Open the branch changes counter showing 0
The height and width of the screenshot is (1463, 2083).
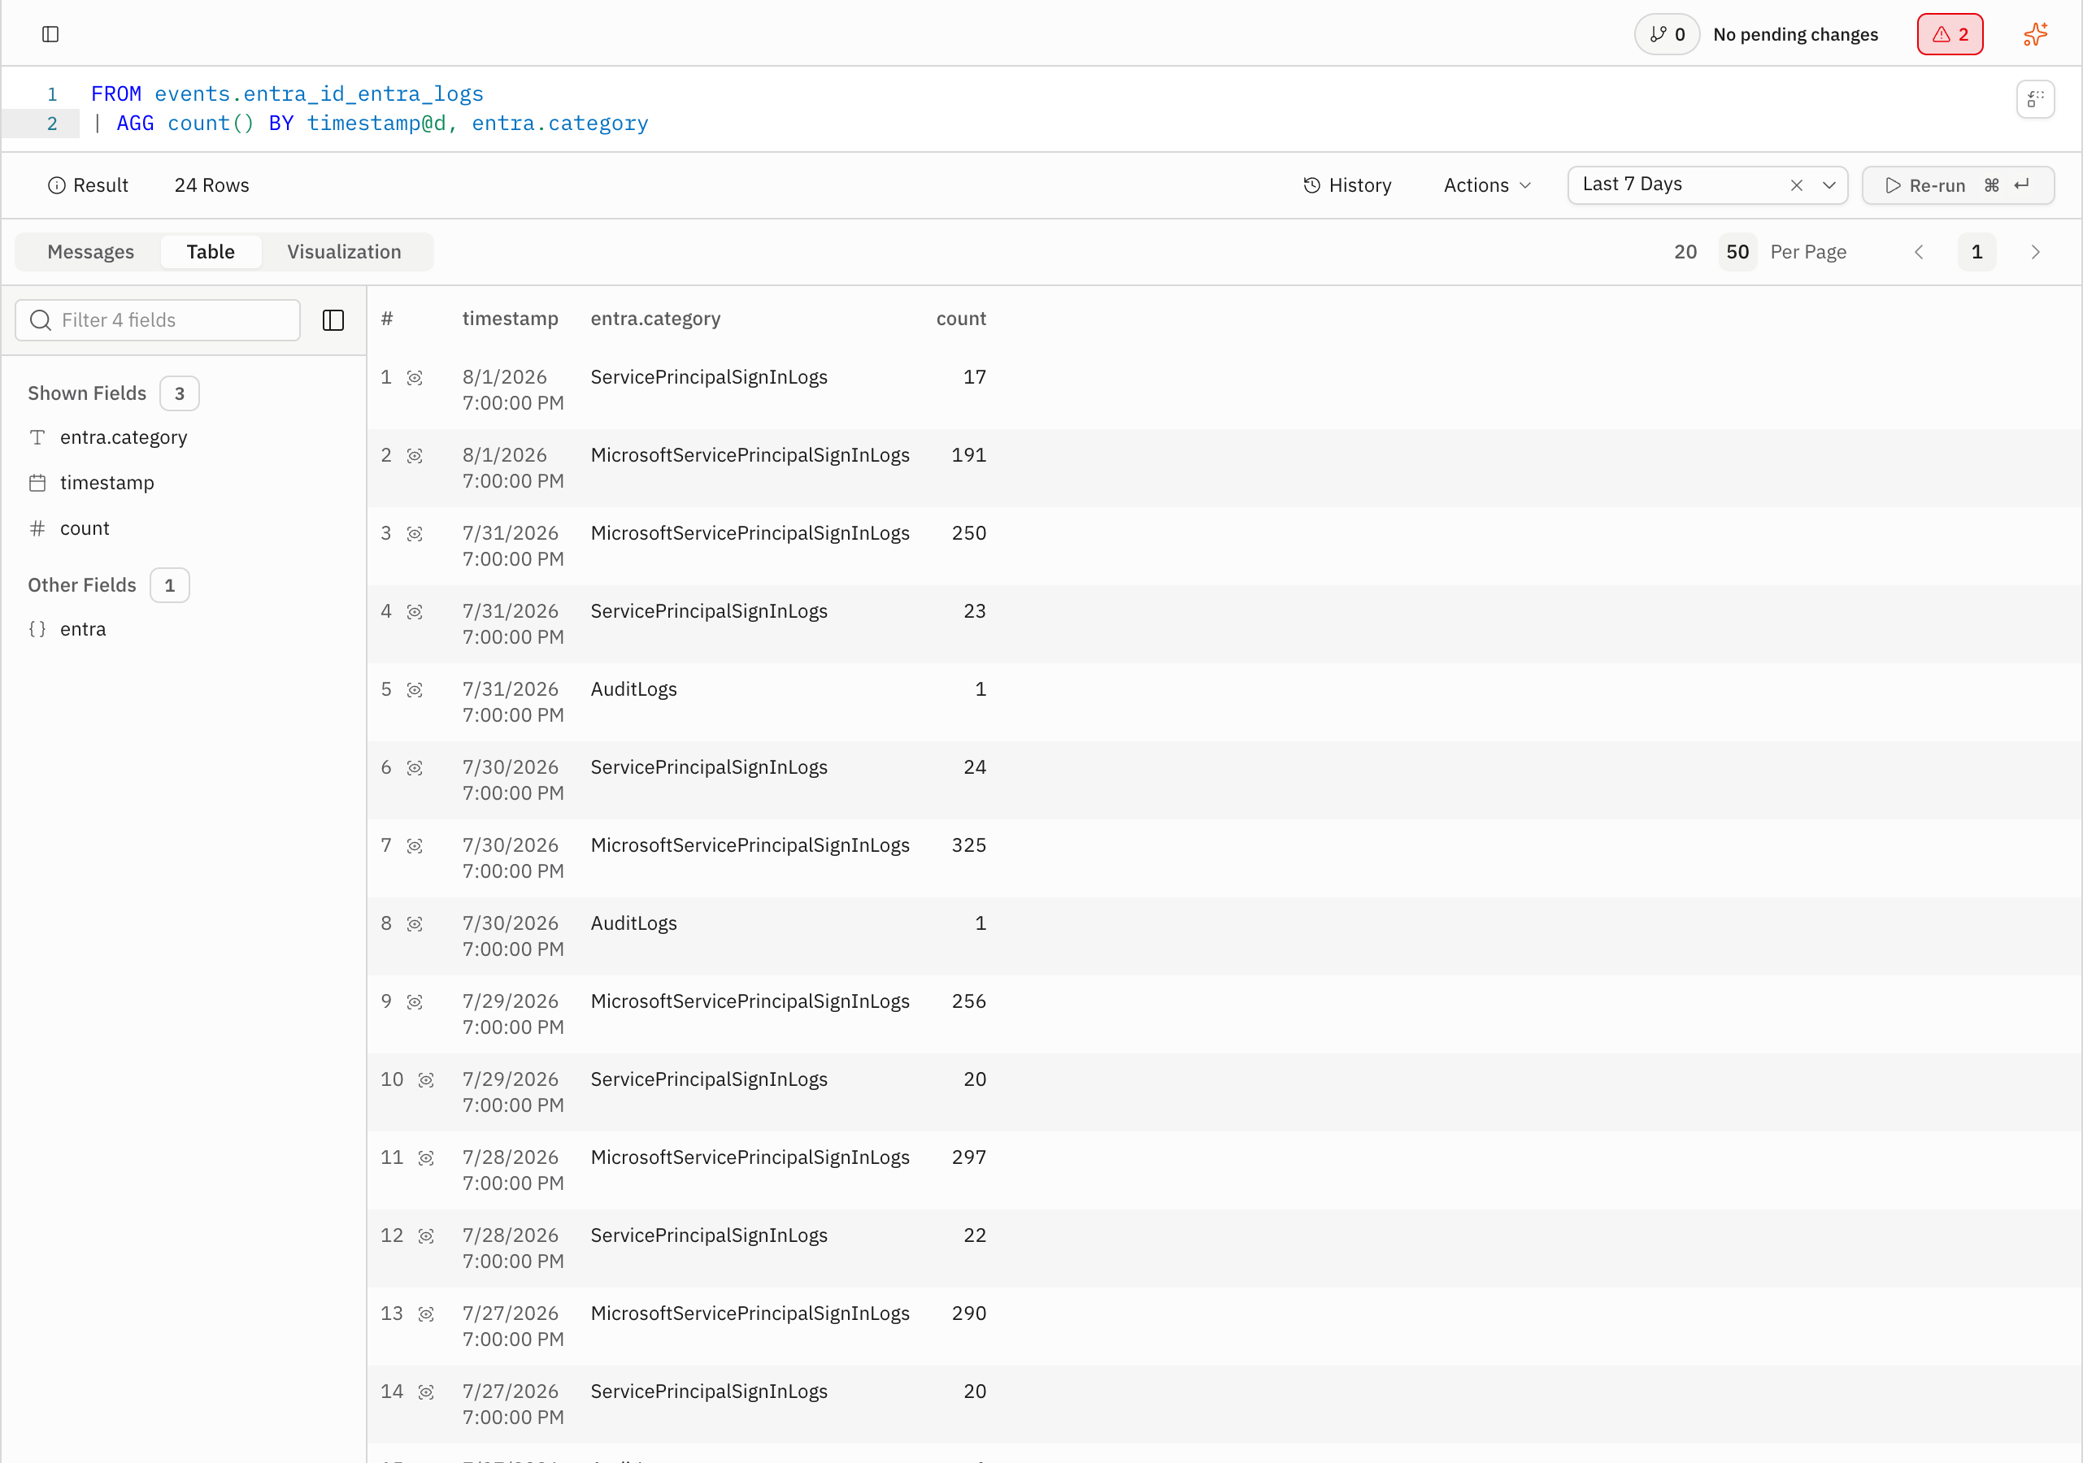[x=1667, y=34]
